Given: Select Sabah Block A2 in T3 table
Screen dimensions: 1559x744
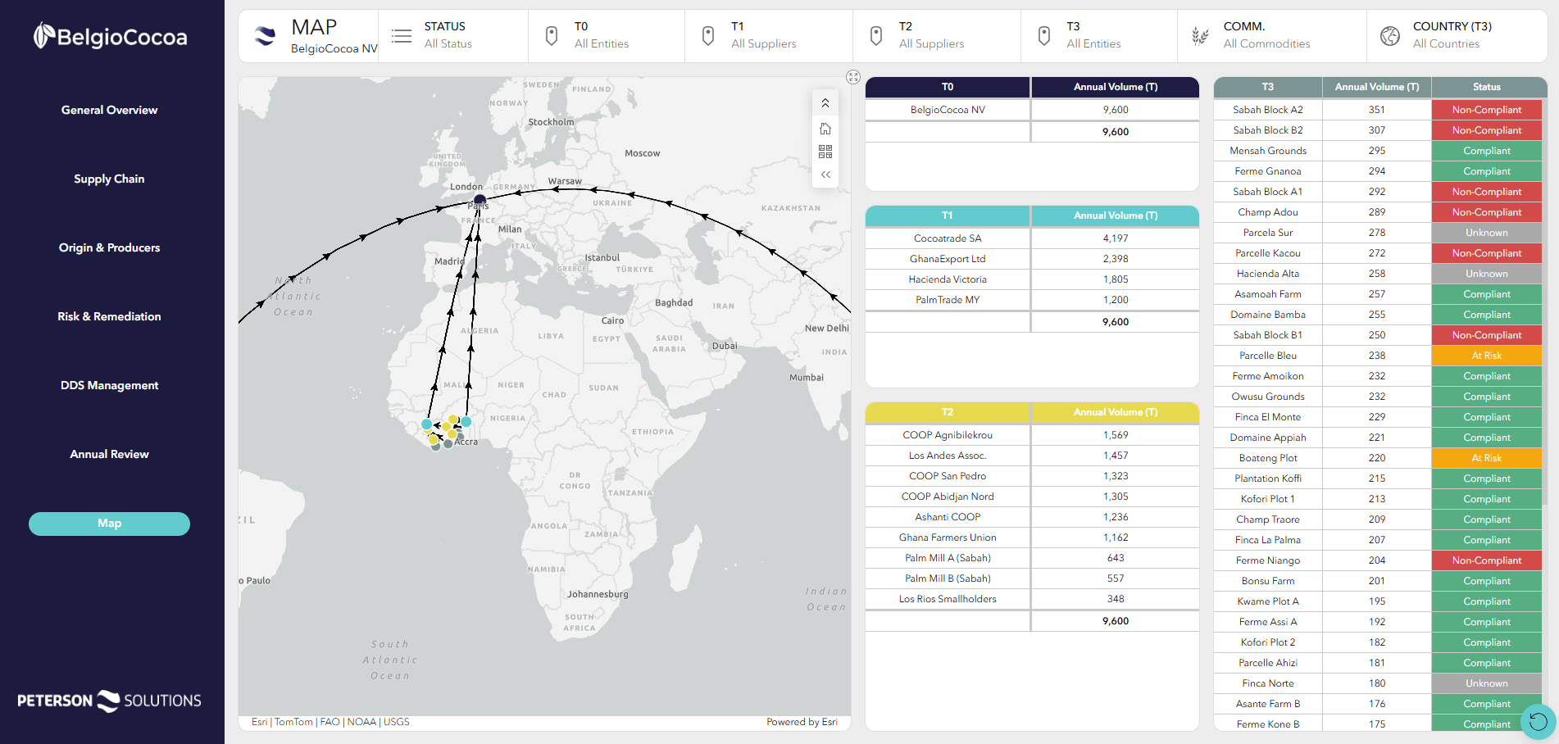Looking at the screenshot, I should tap(1268, 110).
